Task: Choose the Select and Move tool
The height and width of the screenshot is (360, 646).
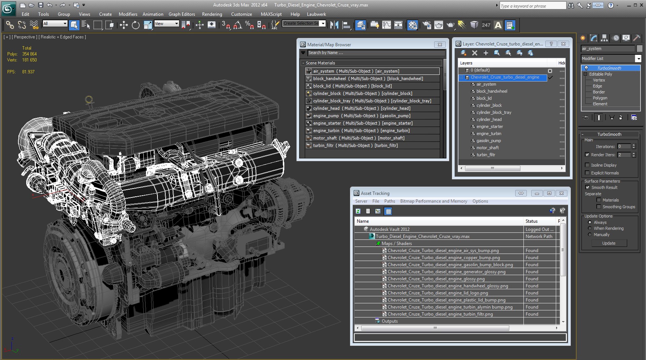Action: tap(123, 25)
